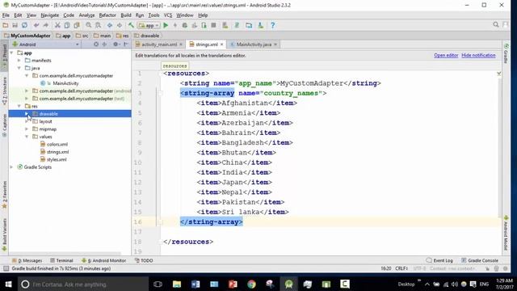
Task: Click the Find magnifier icon
Action: pyautogui.click(x=88, y=25)
